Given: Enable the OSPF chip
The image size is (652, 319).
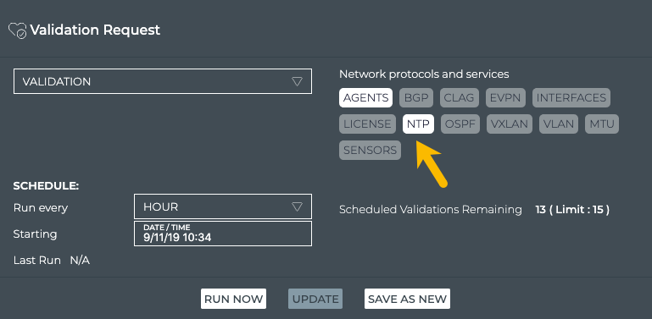Looking at the screenshot, I should coord(460,124).
